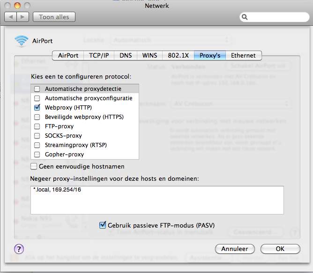Check the FTP-proxy checkbox
Image resolution: width=313 pixels, height=273 pixels.
tap(37, 126)
